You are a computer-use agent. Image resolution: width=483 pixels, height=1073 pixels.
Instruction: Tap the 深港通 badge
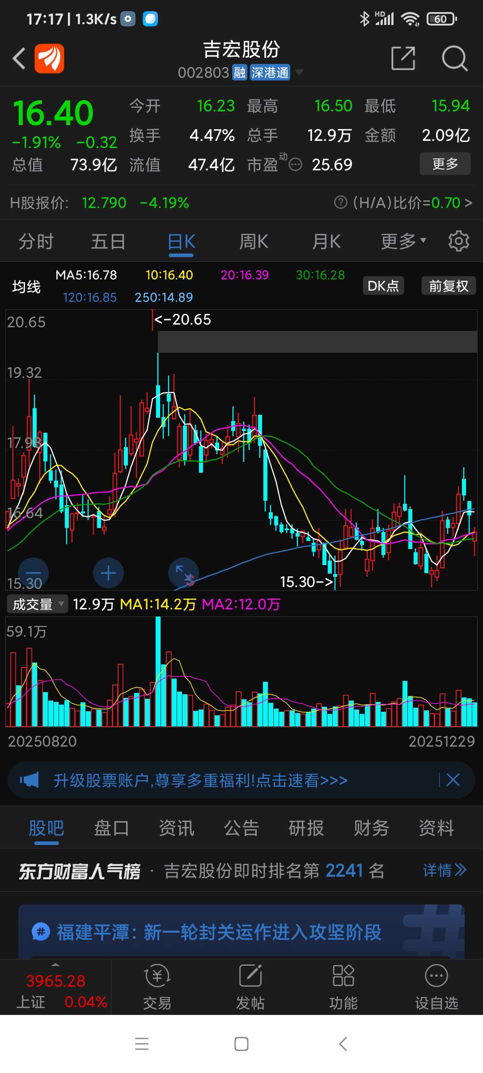tap(270, 72)
